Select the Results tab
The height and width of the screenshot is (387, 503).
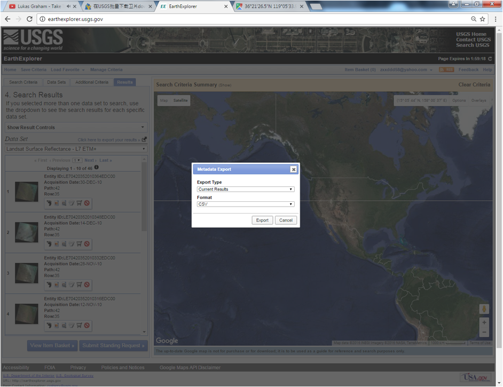[x=125, y=82]
